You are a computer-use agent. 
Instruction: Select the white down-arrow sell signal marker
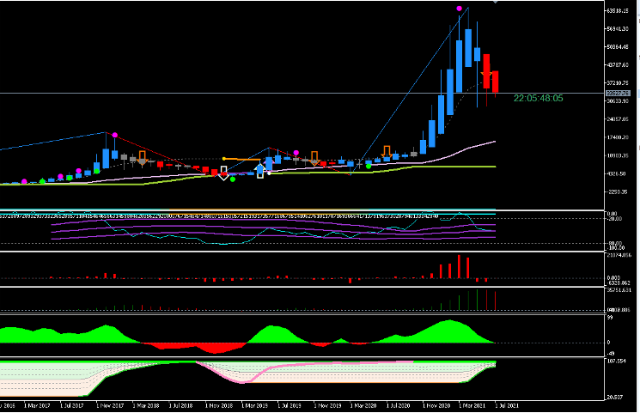(223, 175)
